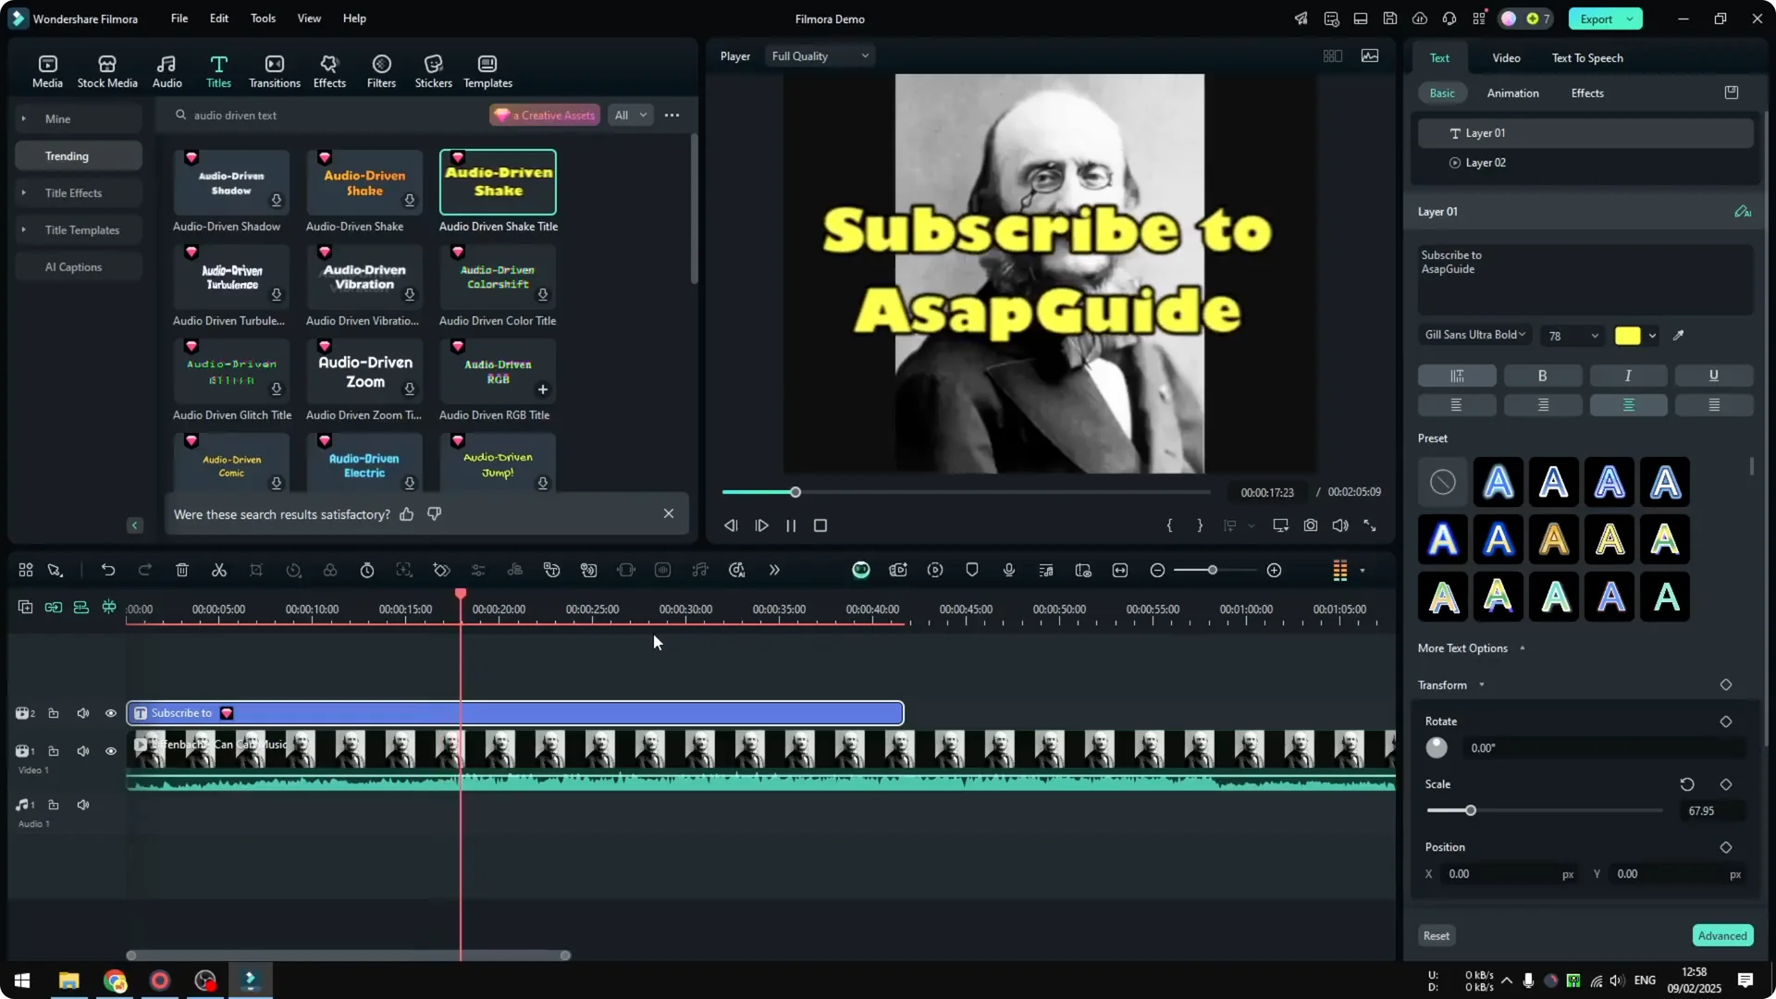Screen dimensions: 1776x999
Task: Undo the last action
Action: click(108, 570)
